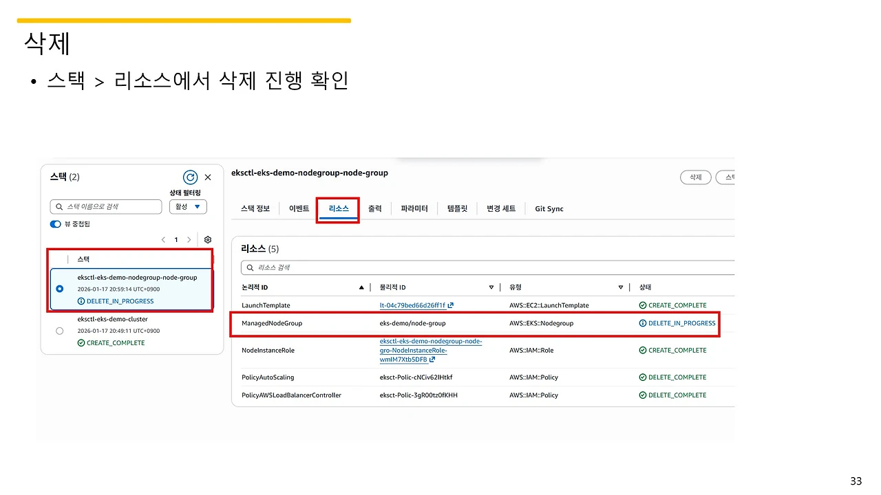Select eksctl-eks-demo-nodegroup-node-group radio button
The width and height of the screenshot is (881, 495).
coord(59,289)
